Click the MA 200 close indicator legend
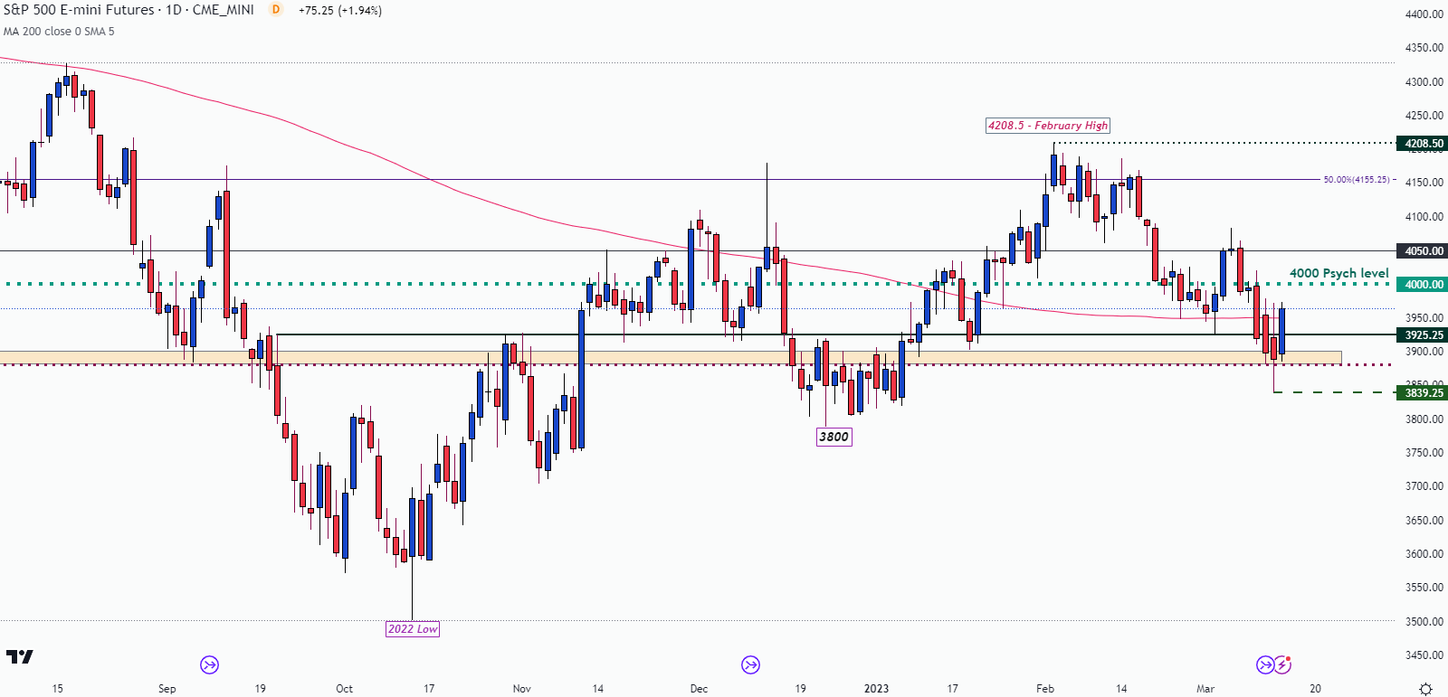The width and height of the screenshot is (1448, 697). pos(59,31)
